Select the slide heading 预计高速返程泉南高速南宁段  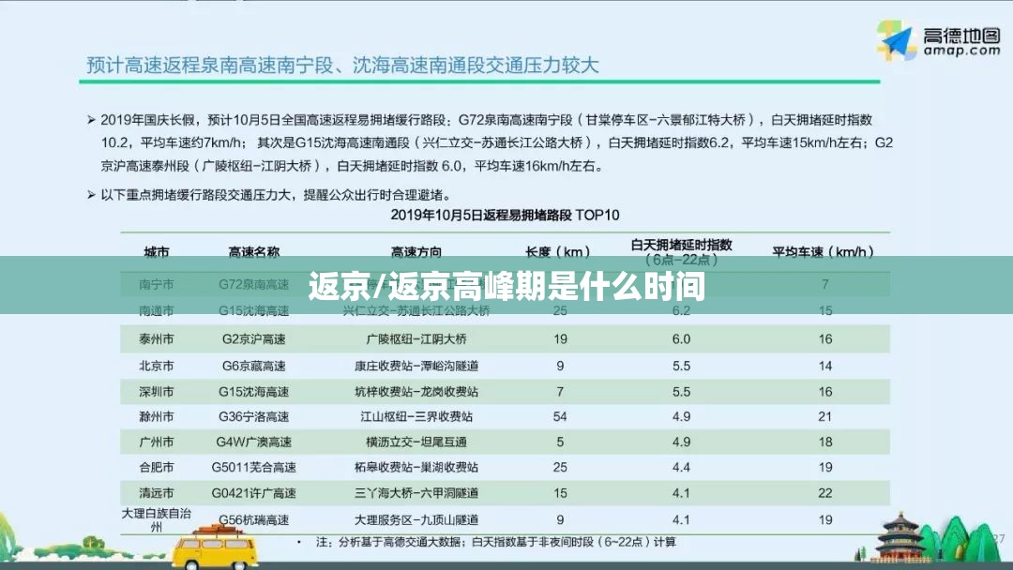click(343, 66)
